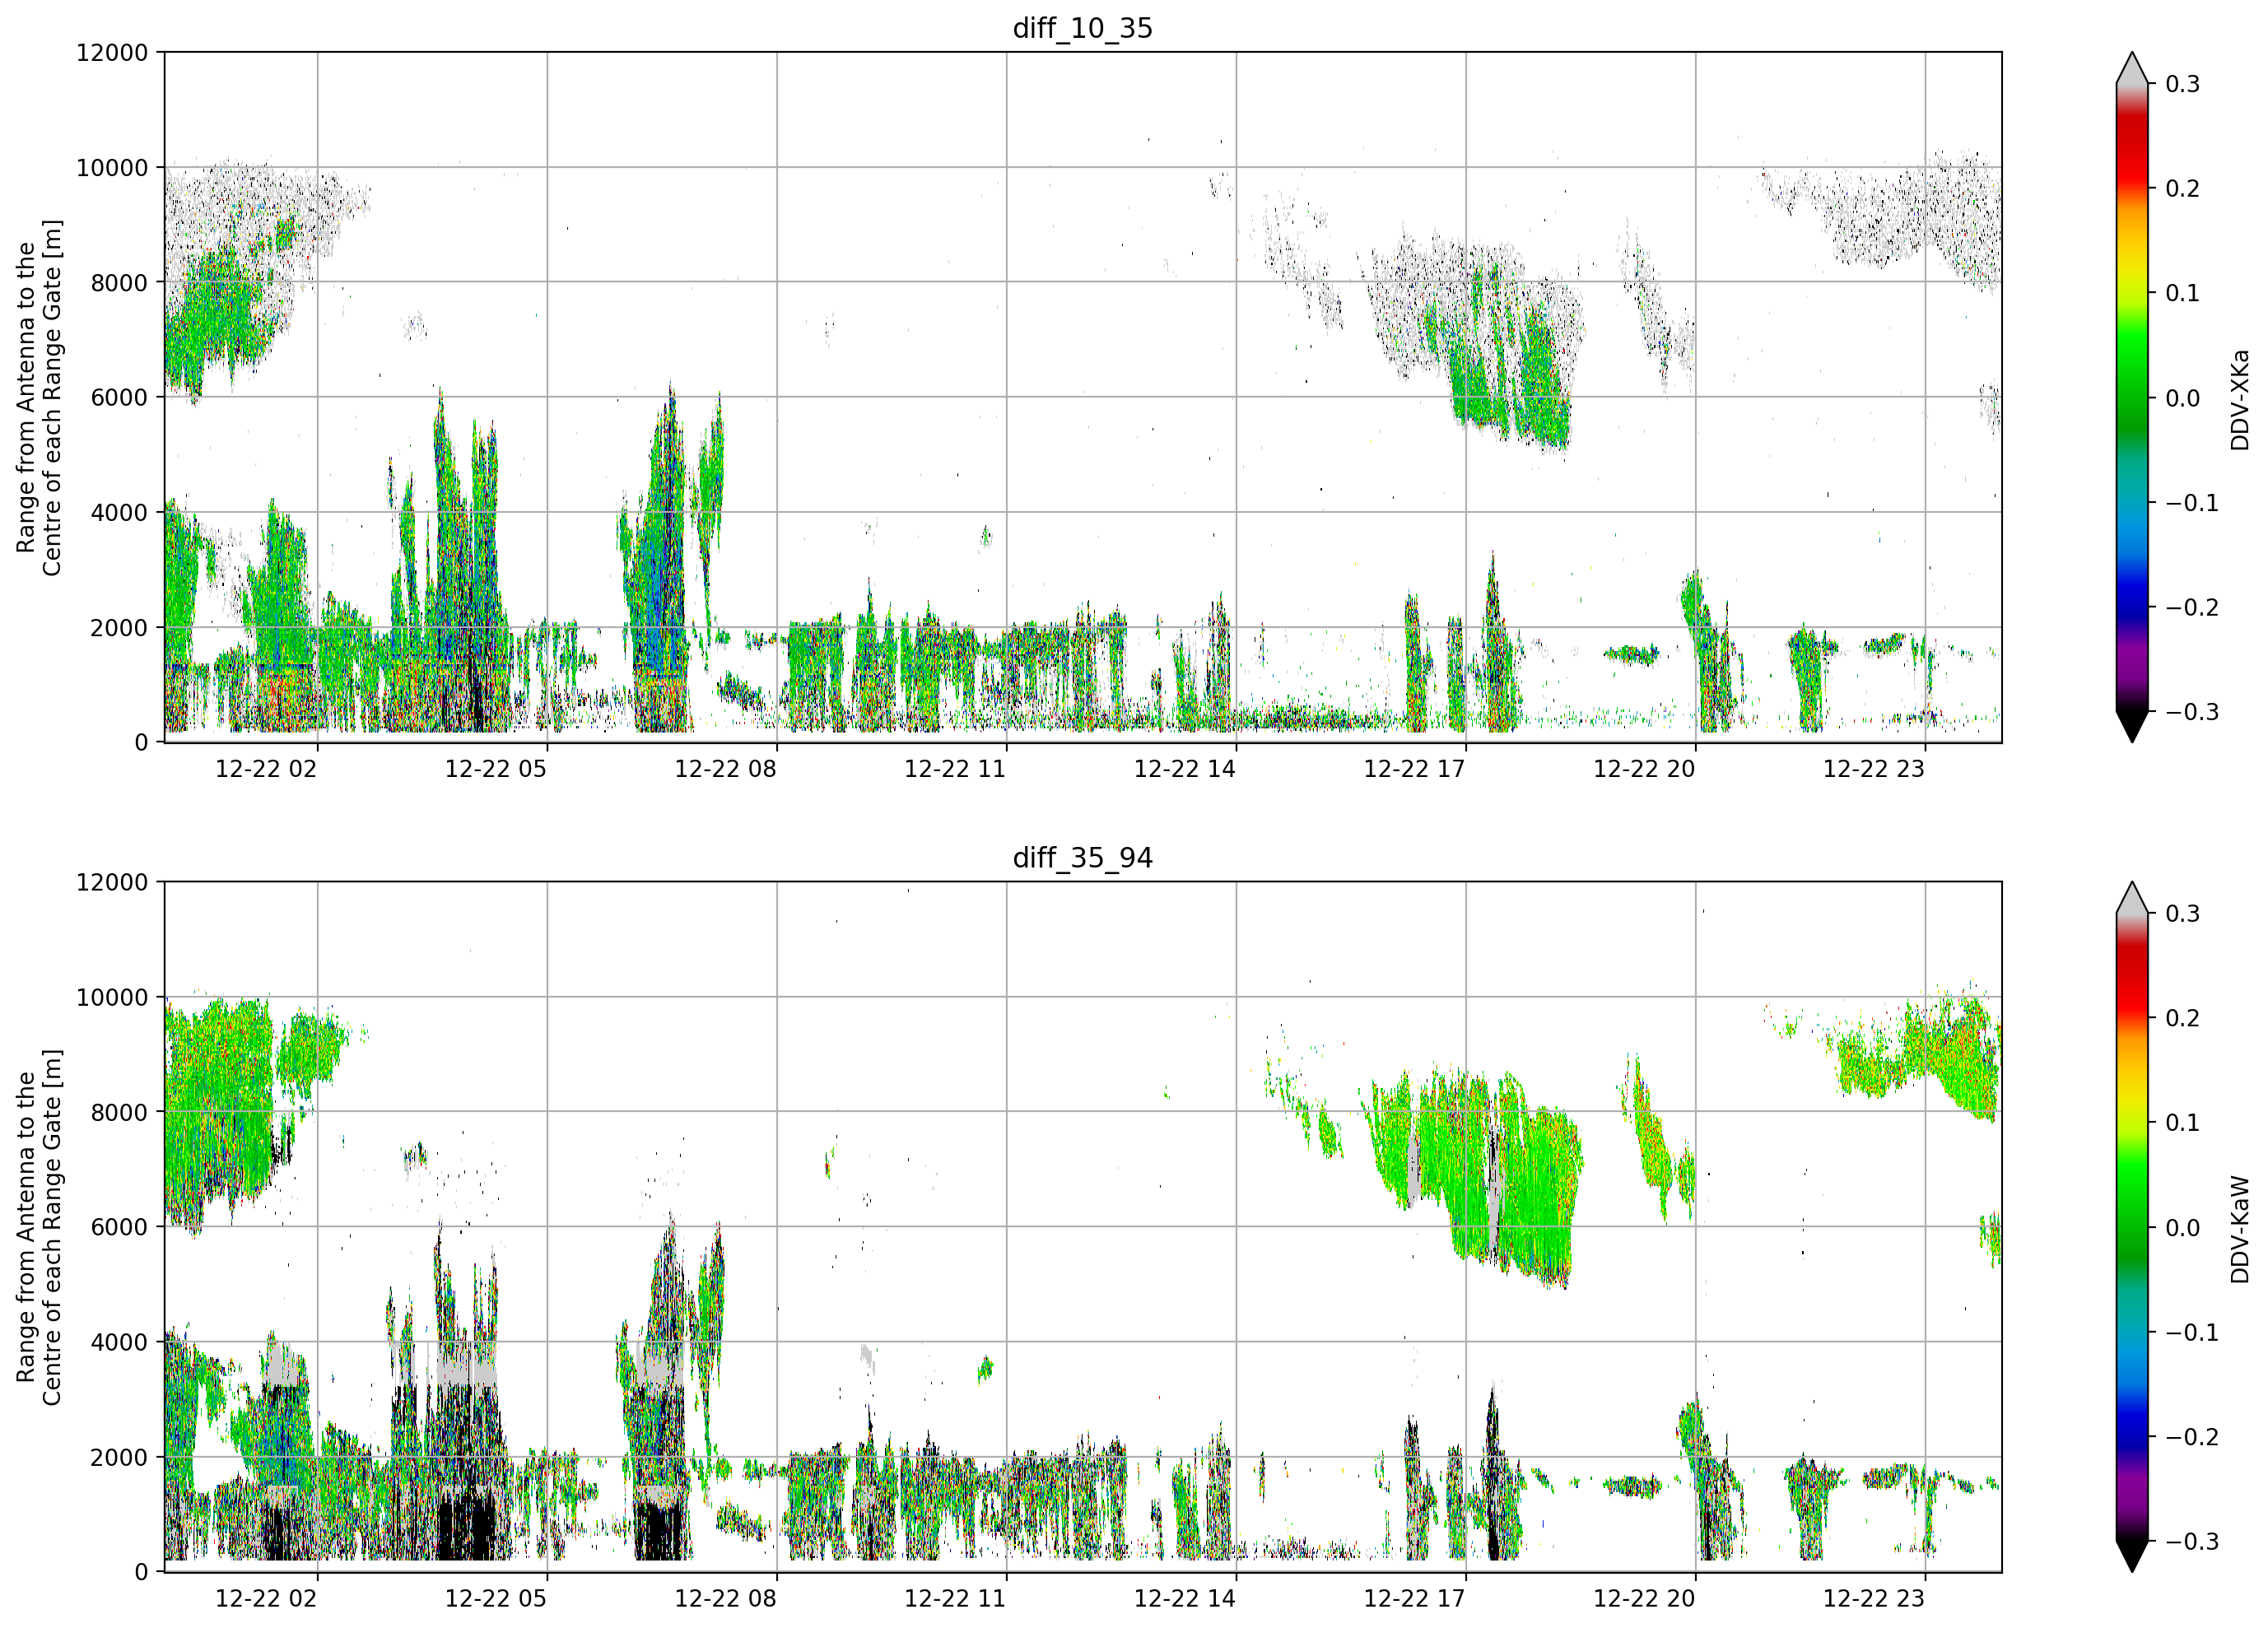Click the 12-22 02 time tick in diff_10_35
This screenshot has height=1628, width=2268.
(266, 769)
